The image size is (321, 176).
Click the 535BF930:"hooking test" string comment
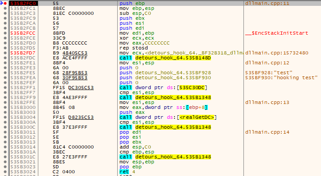[281, 78]
